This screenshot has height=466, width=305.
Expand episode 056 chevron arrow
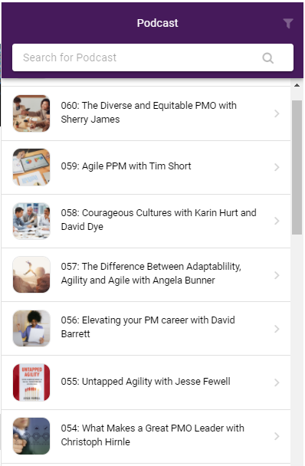coord(277,329)
